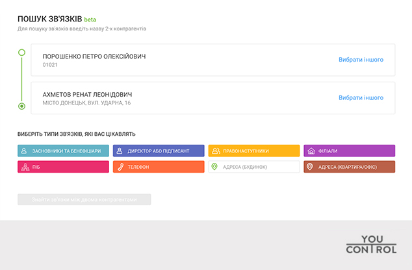This screenshot has width=412, height=270.
Task: Toggle the ПІБ connection type
Action: (63, 167)
